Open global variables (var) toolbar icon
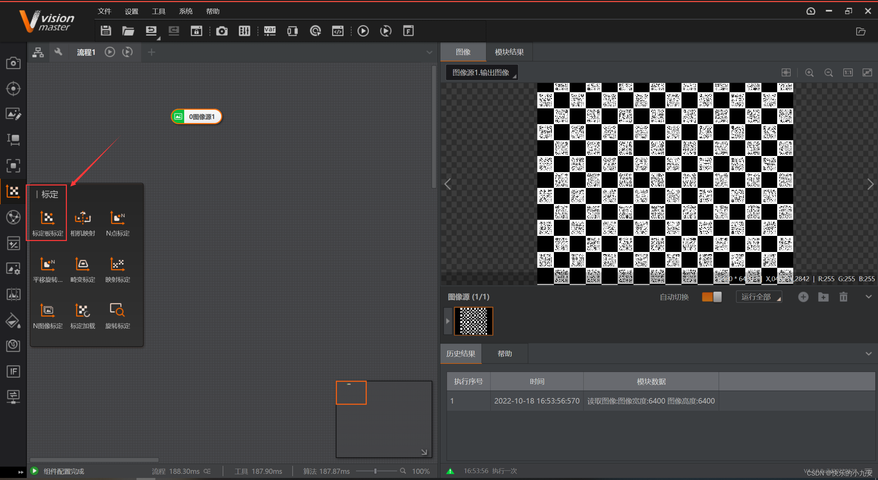Screen dimensions: 878x480 [270, 31]
